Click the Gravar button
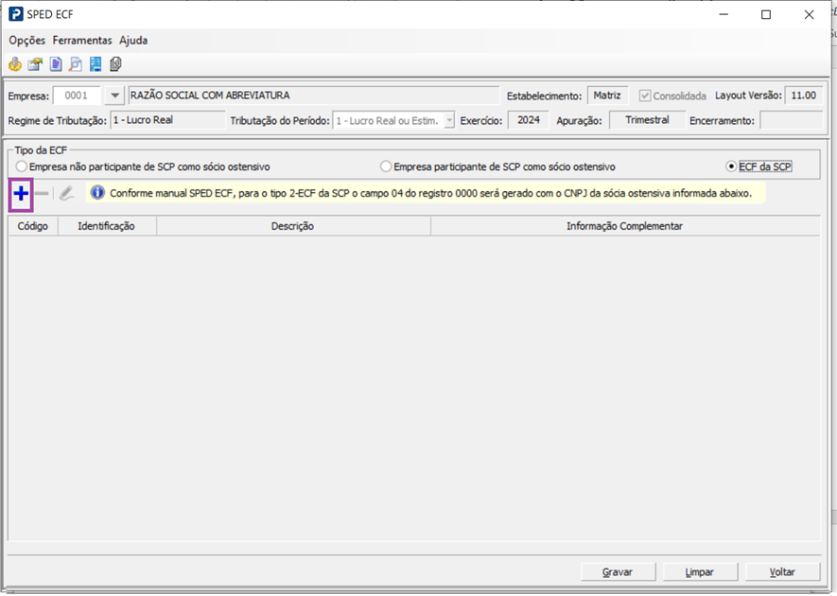This screenshot has width=837, height=596. (x=618, y=572)
